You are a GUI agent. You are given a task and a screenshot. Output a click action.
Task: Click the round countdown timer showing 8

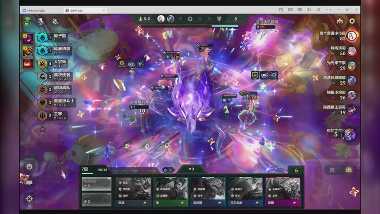pyautogui.click(x=235, y=19)
